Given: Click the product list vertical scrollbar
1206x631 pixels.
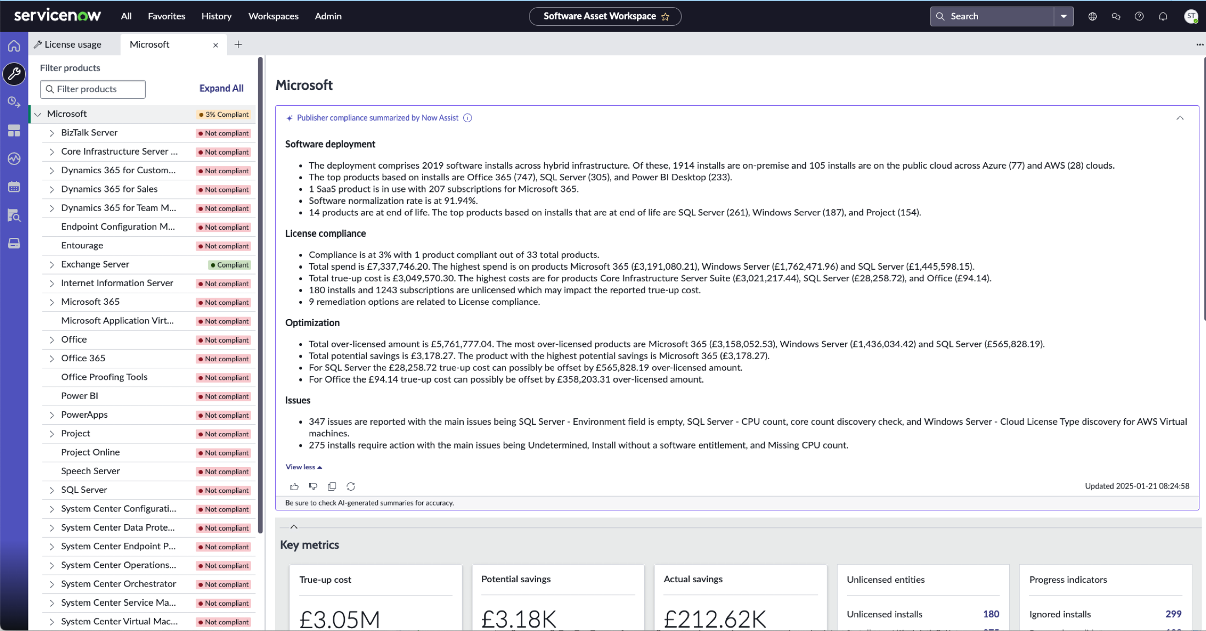Looking at the screenshot, I should [x=260, y=296].
